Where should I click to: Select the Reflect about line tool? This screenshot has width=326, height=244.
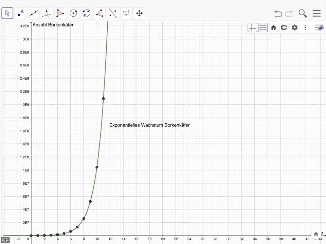coord(113,14)
